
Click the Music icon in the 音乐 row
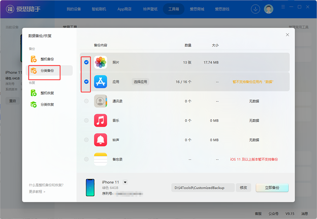click(100, 120)
